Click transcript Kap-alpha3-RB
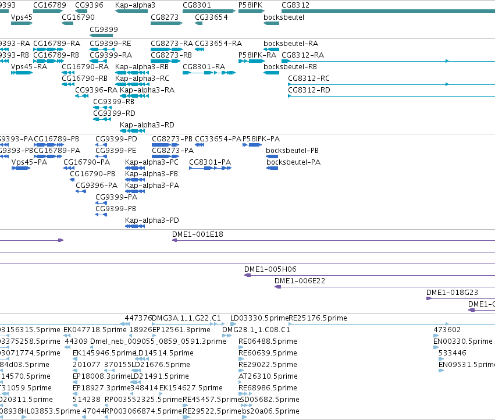This screenshot has height=420, width=495. click(x=142, y=67)
